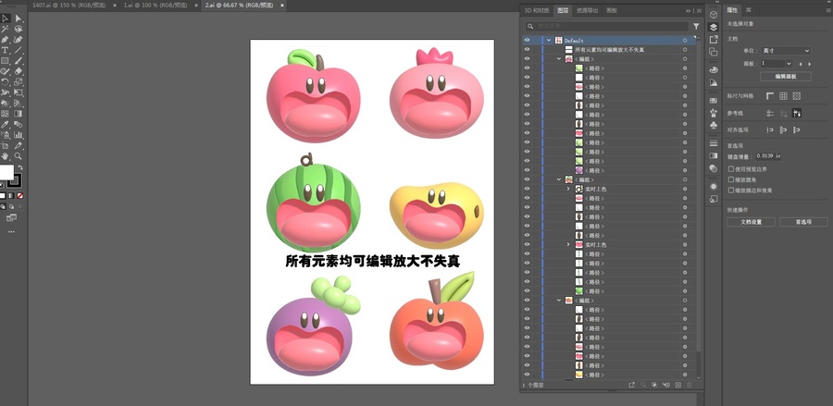Go to previous artboard arrow

coord(801,64)
